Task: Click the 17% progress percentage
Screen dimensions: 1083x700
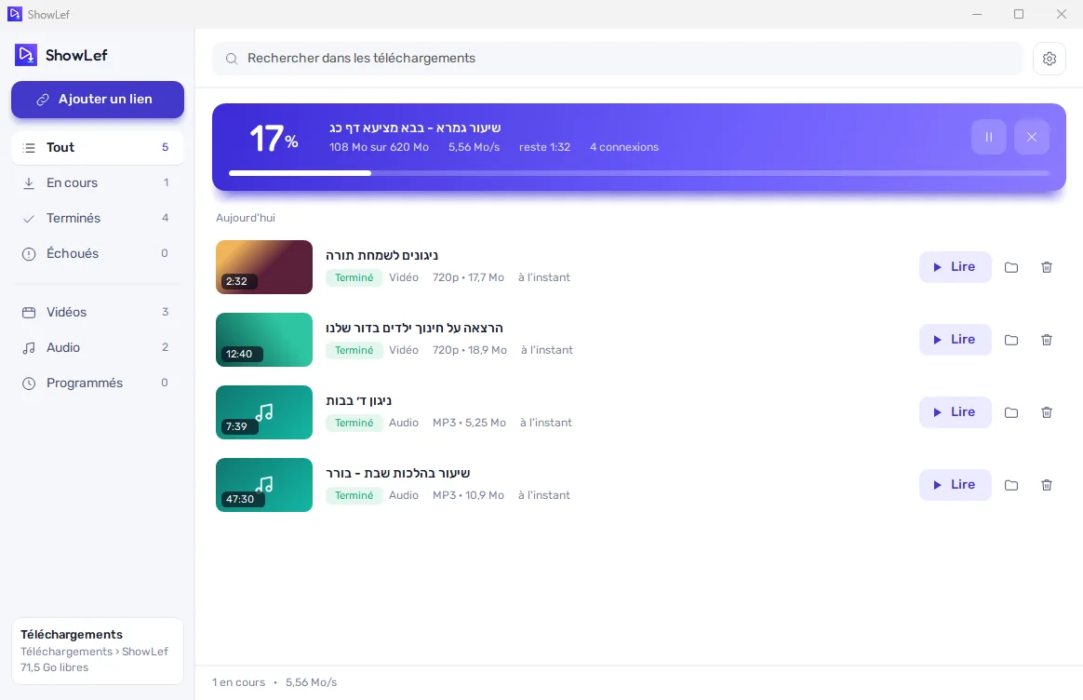Action: (x=274, y=138)
